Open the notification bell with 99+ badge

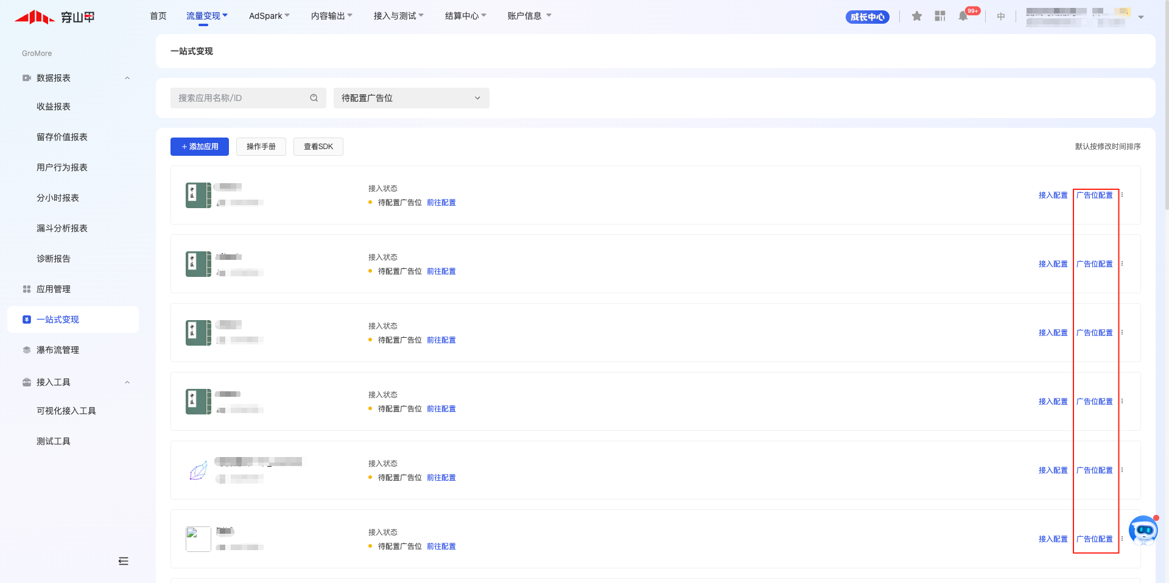click(963, 16)
